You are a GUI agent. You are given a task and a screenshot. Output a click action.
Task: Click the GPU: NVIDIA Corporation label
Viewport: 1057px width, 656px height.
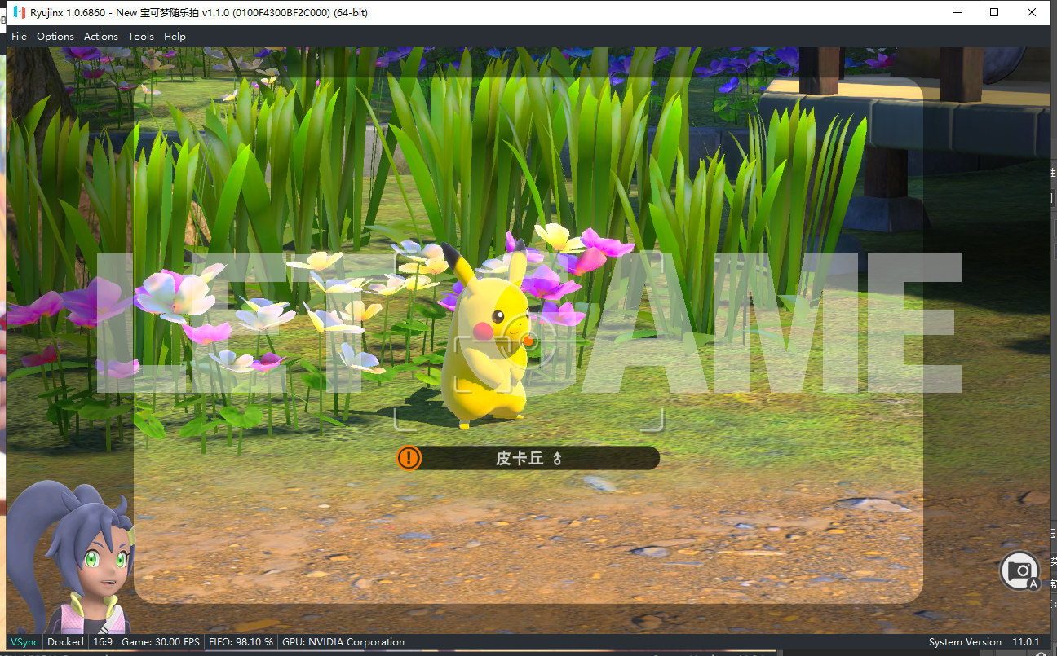tap(343, 642)
